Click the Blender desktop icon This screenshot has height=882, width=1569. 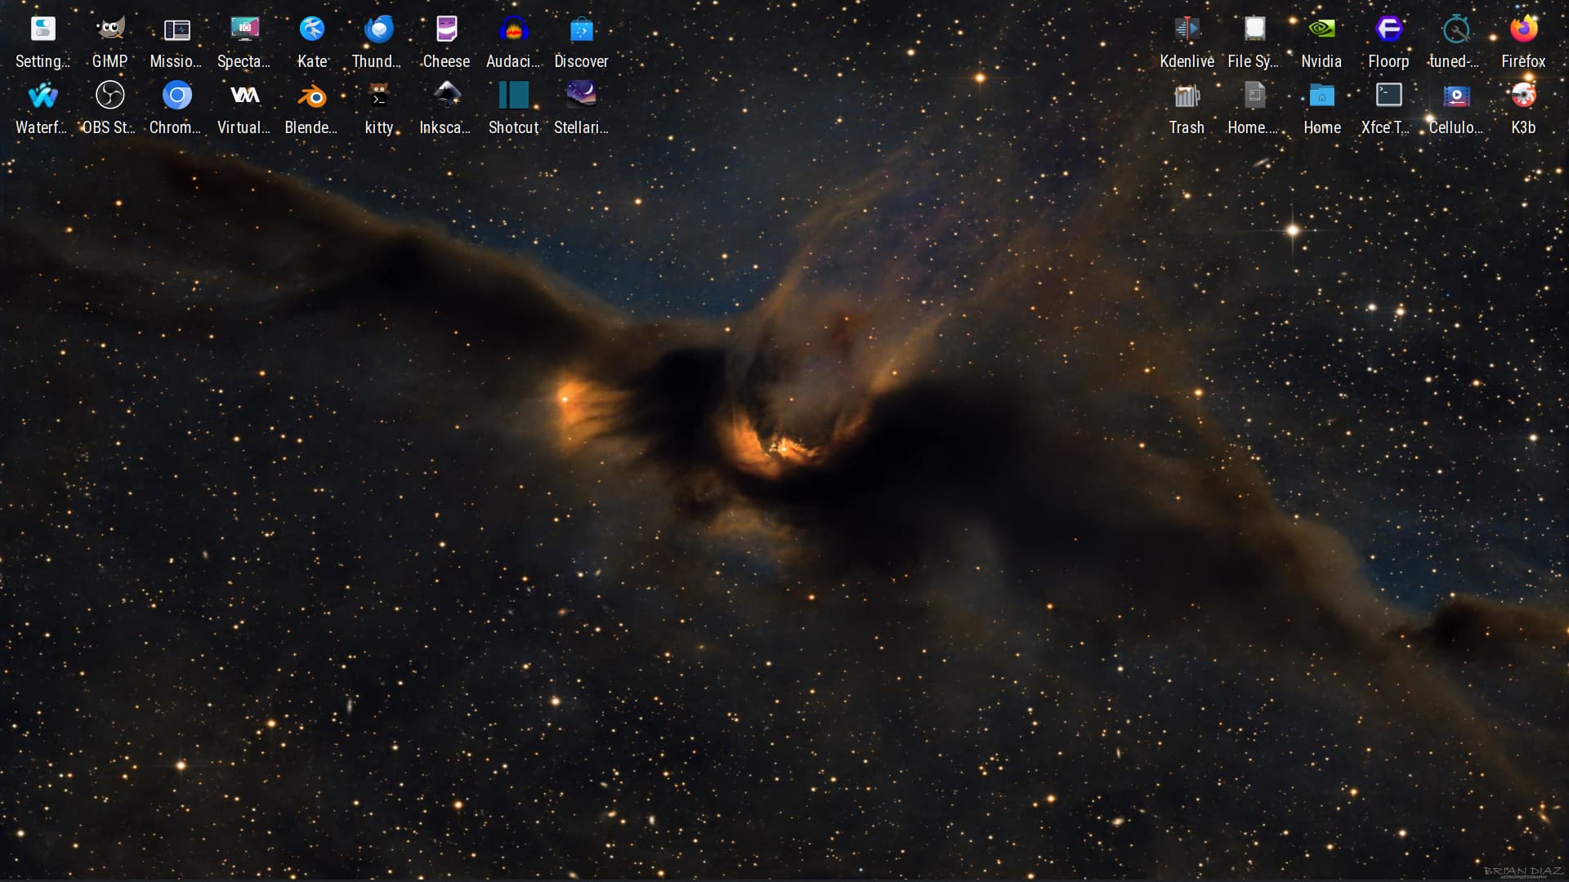(311, 96)
